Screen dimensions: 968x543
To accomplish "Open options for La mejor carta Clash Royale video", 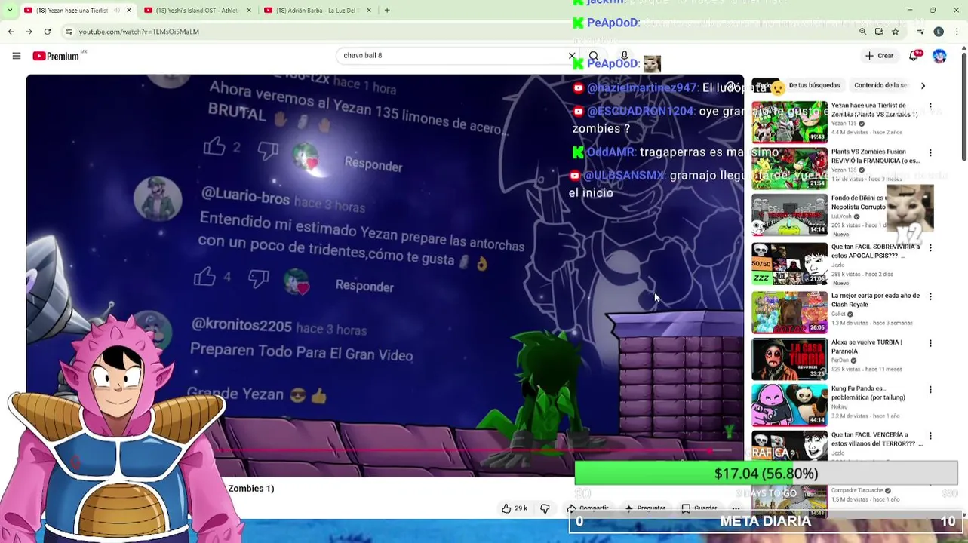I will (x=930, y=296).
